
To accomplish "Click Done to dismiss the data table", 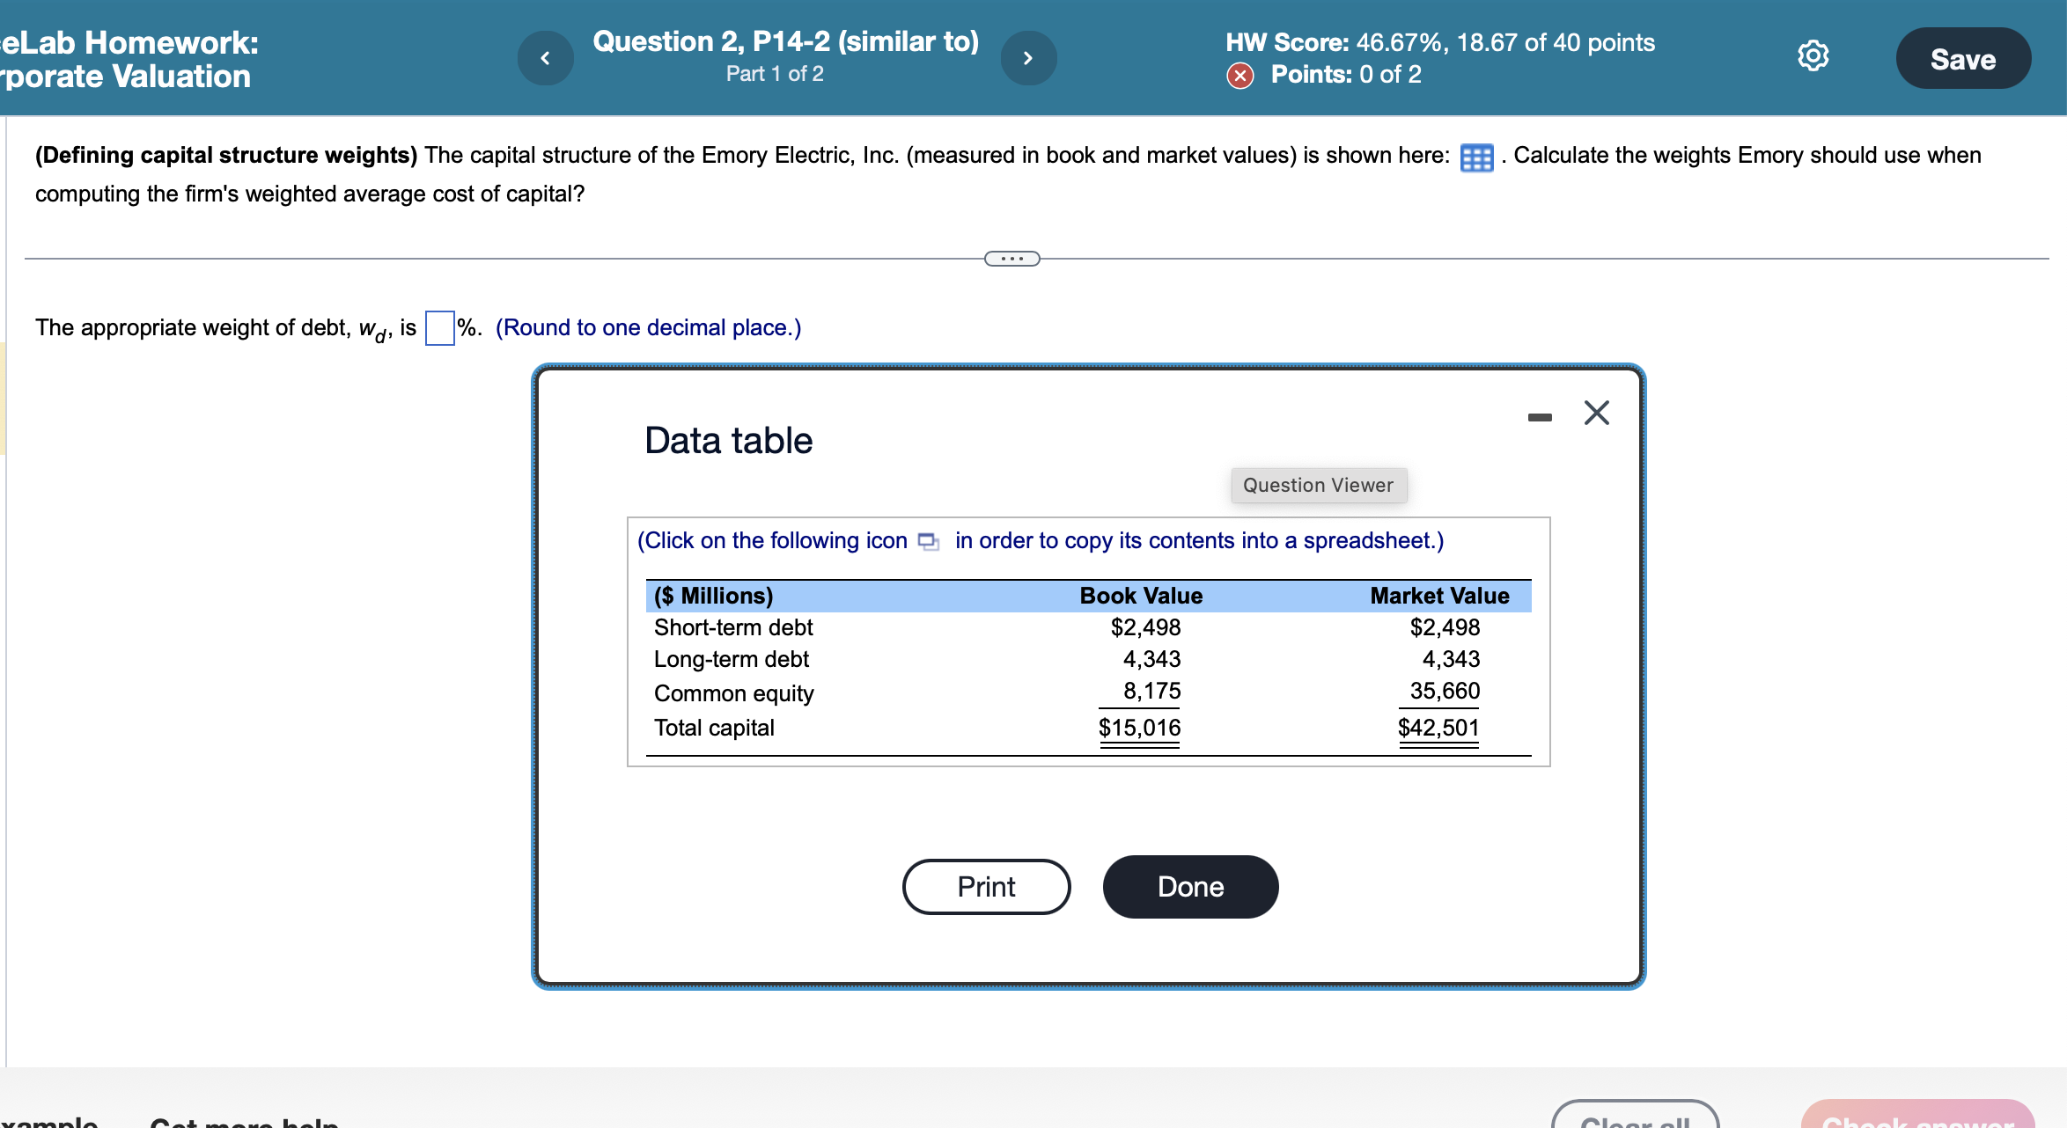I will [1190, 886].
